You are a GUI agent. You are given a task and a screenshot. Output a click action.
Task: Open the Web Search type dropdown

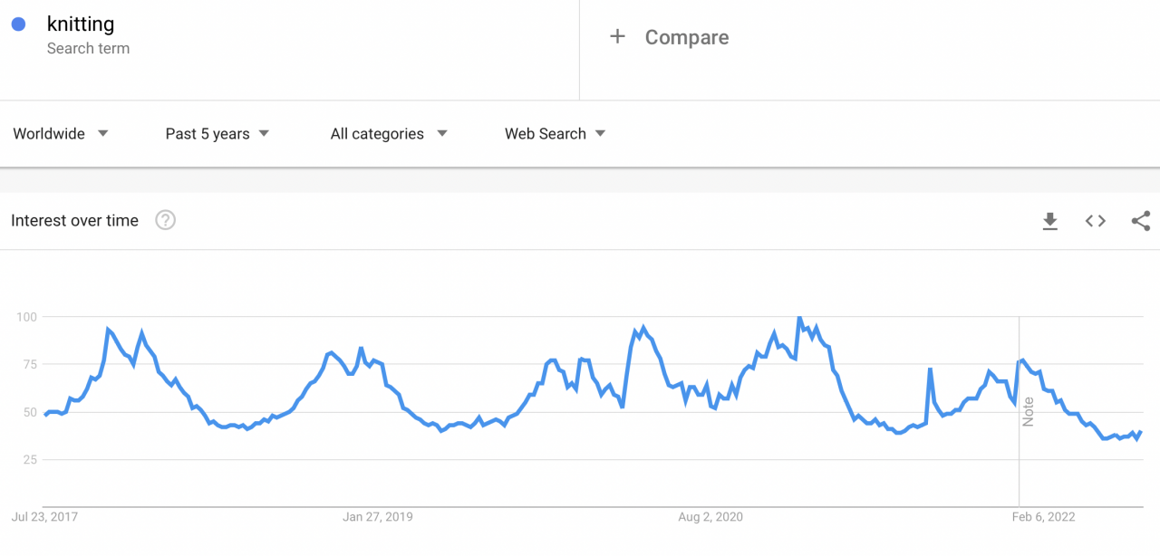(553, 133)
